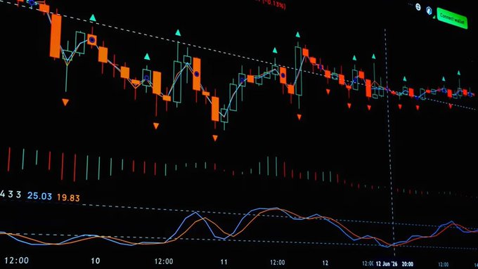478x269 pixels.
Task: Click the date label 11 on time axis
Action: pyautogui.click(x=224, y=262)
